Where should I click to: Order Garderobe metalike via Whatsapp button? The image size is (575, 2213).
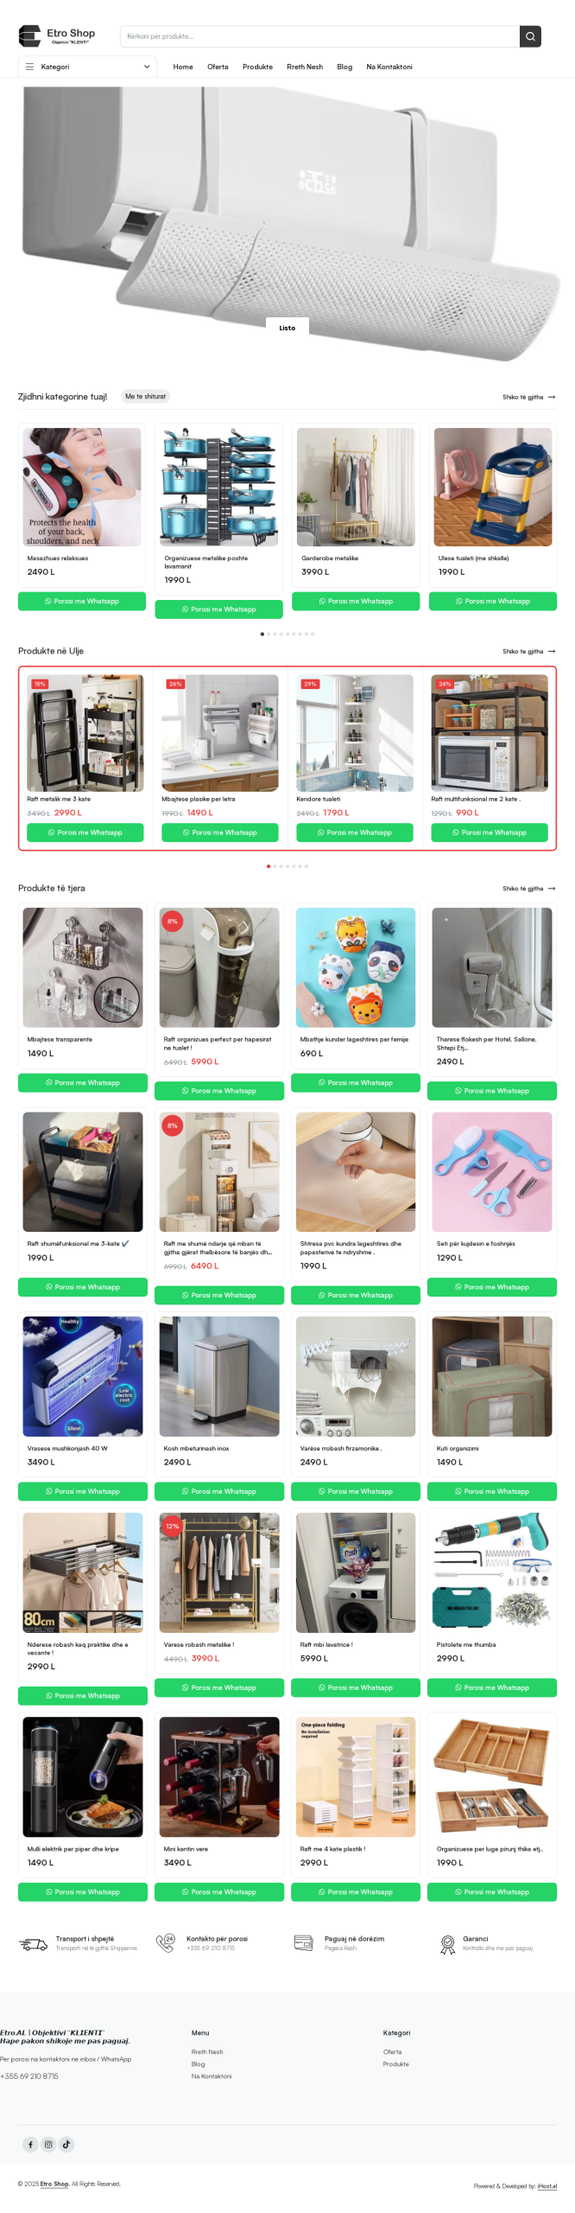[356, 601]
